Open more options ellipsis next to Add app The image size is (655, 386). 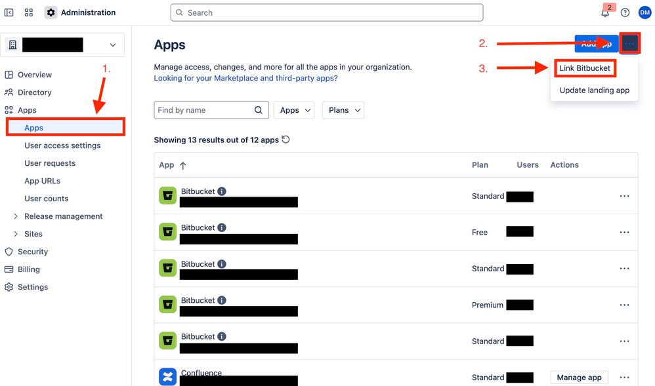(629, 43)
